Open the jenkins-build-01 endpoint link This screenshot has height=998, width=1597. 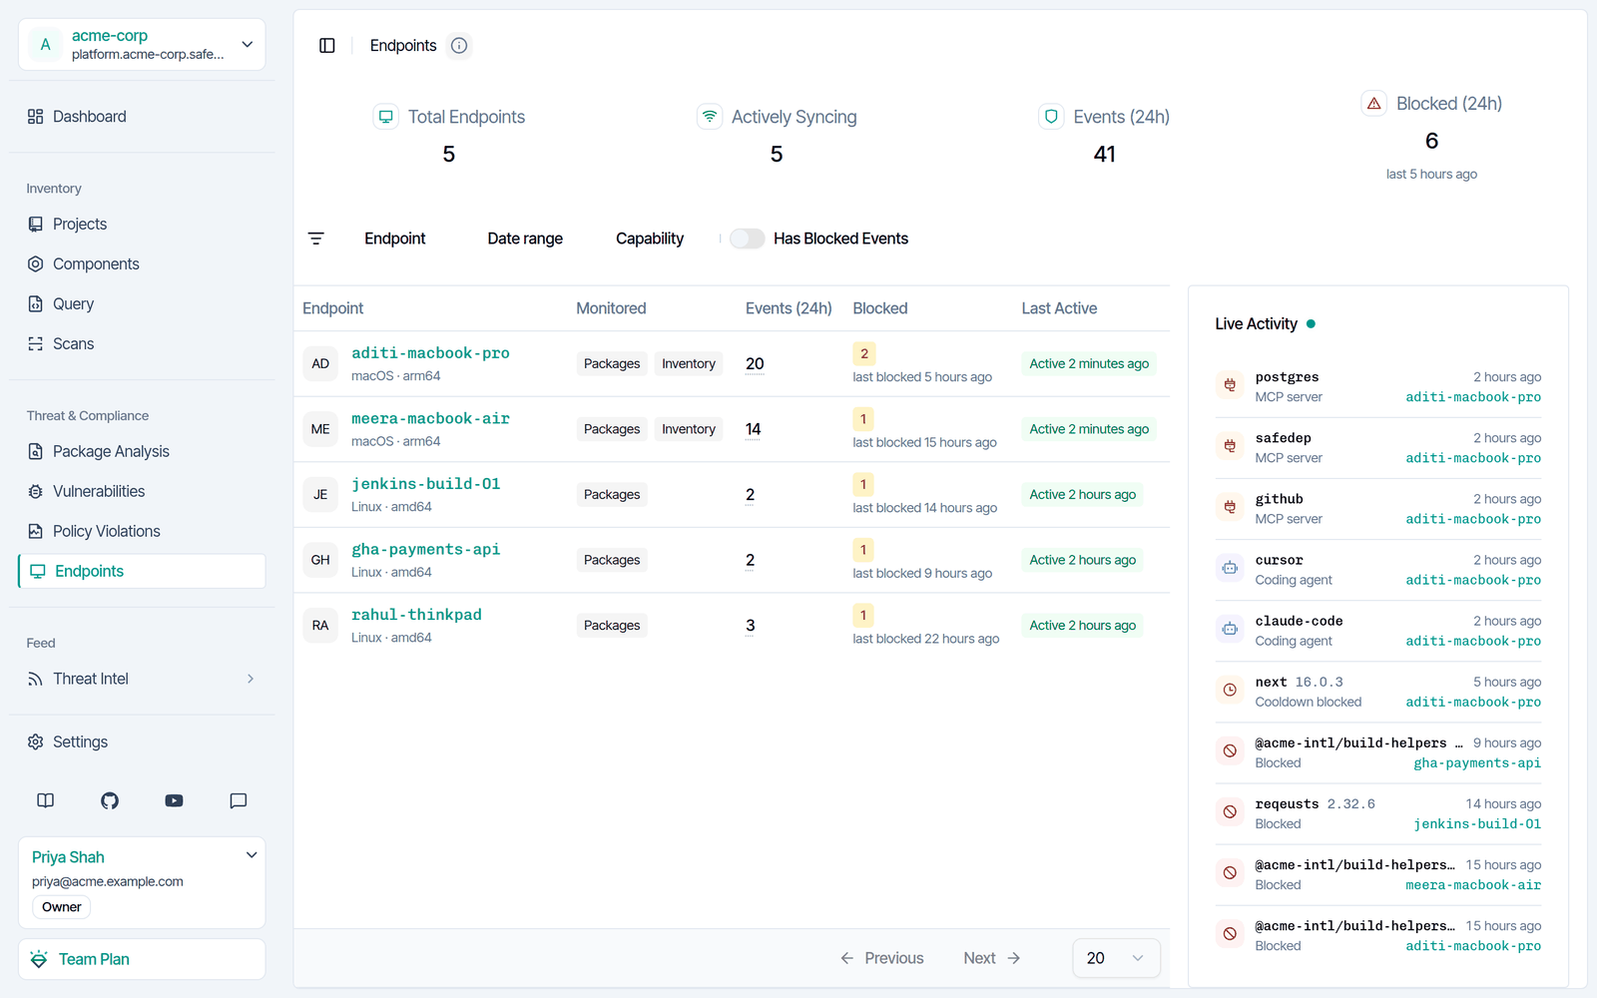coord(426,484)
